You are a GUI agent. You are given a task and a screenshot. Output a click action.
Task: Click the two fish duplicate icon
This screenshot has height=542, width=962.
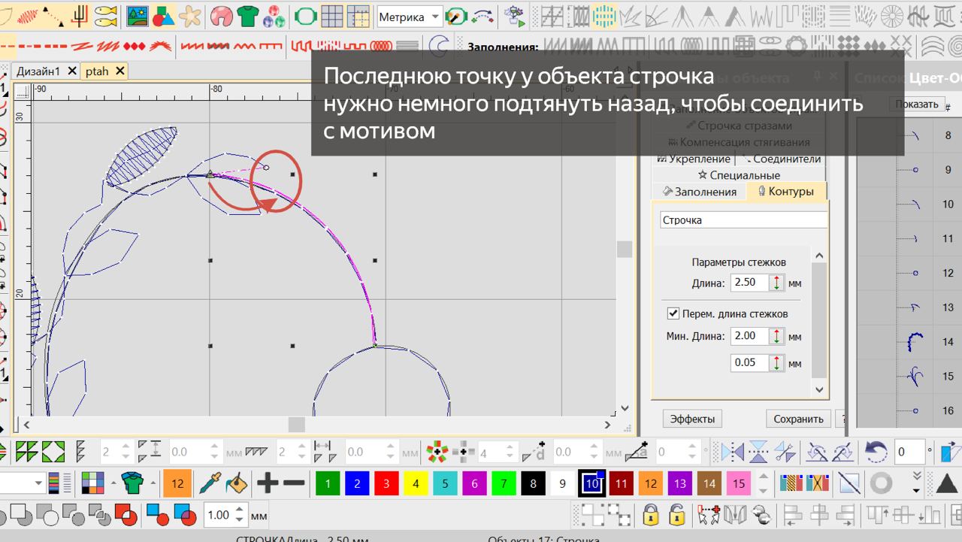coord(106,16)
